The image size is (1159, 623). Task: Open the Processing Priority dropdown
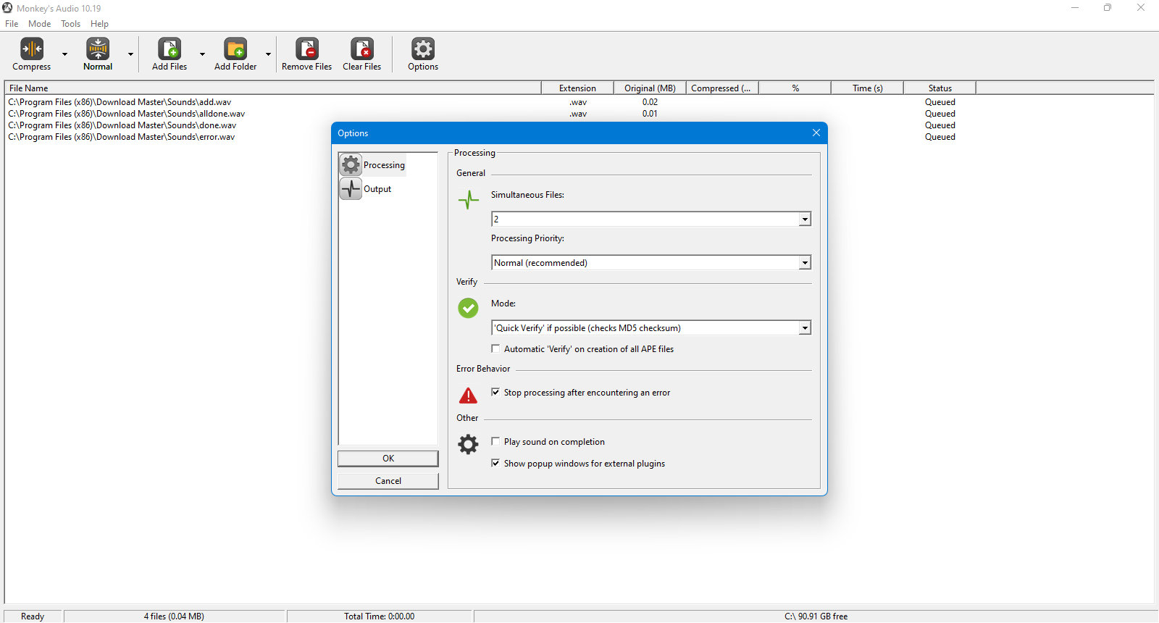pos(805,262)
